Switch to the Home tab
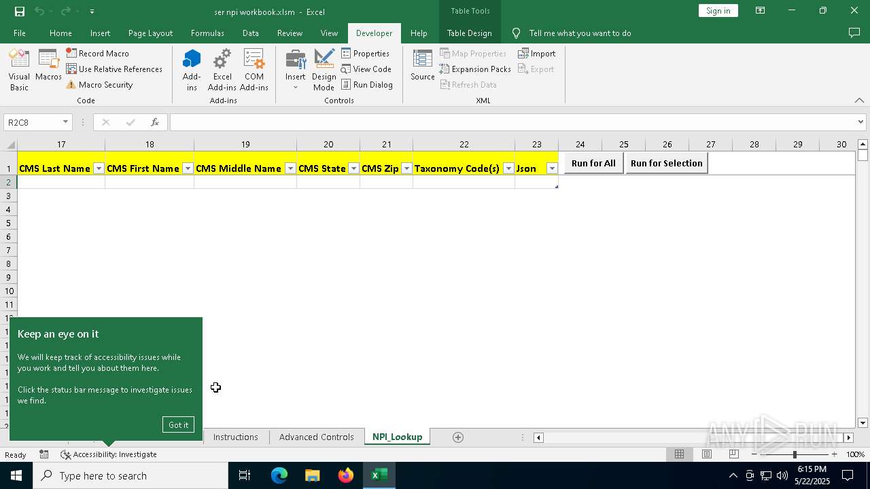This screenshot has height=489, width=870. (x=60, y=33)
